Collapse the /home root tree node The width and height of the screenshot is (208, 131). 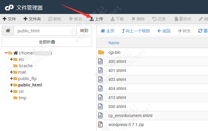pyautogui.click(x=6, y=53)
